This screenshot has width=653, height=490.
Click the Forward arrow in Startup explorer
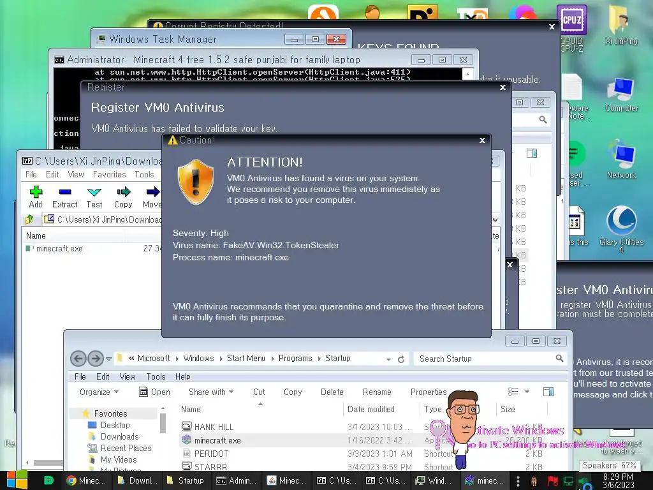tap(96, 359)
